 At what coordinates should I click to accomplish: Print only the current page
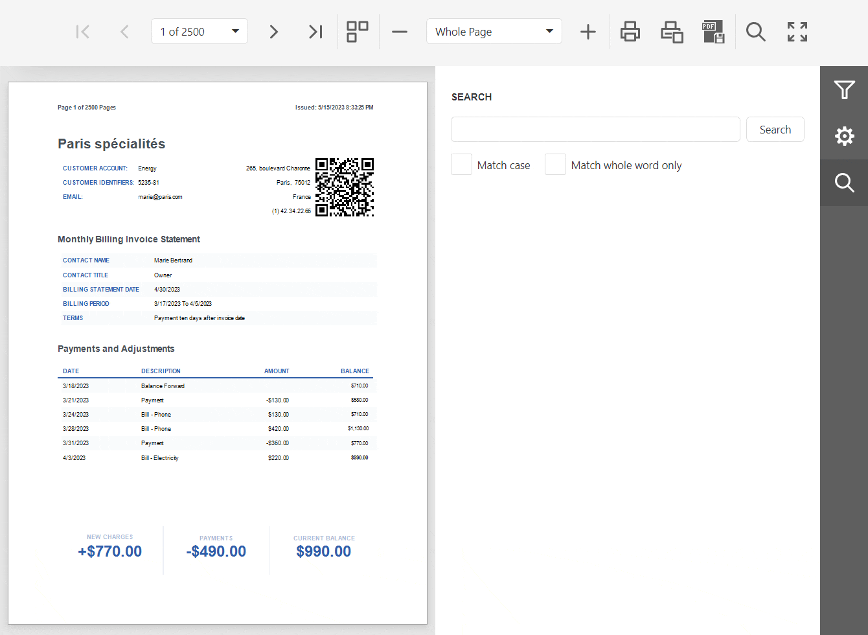(672, 31)
